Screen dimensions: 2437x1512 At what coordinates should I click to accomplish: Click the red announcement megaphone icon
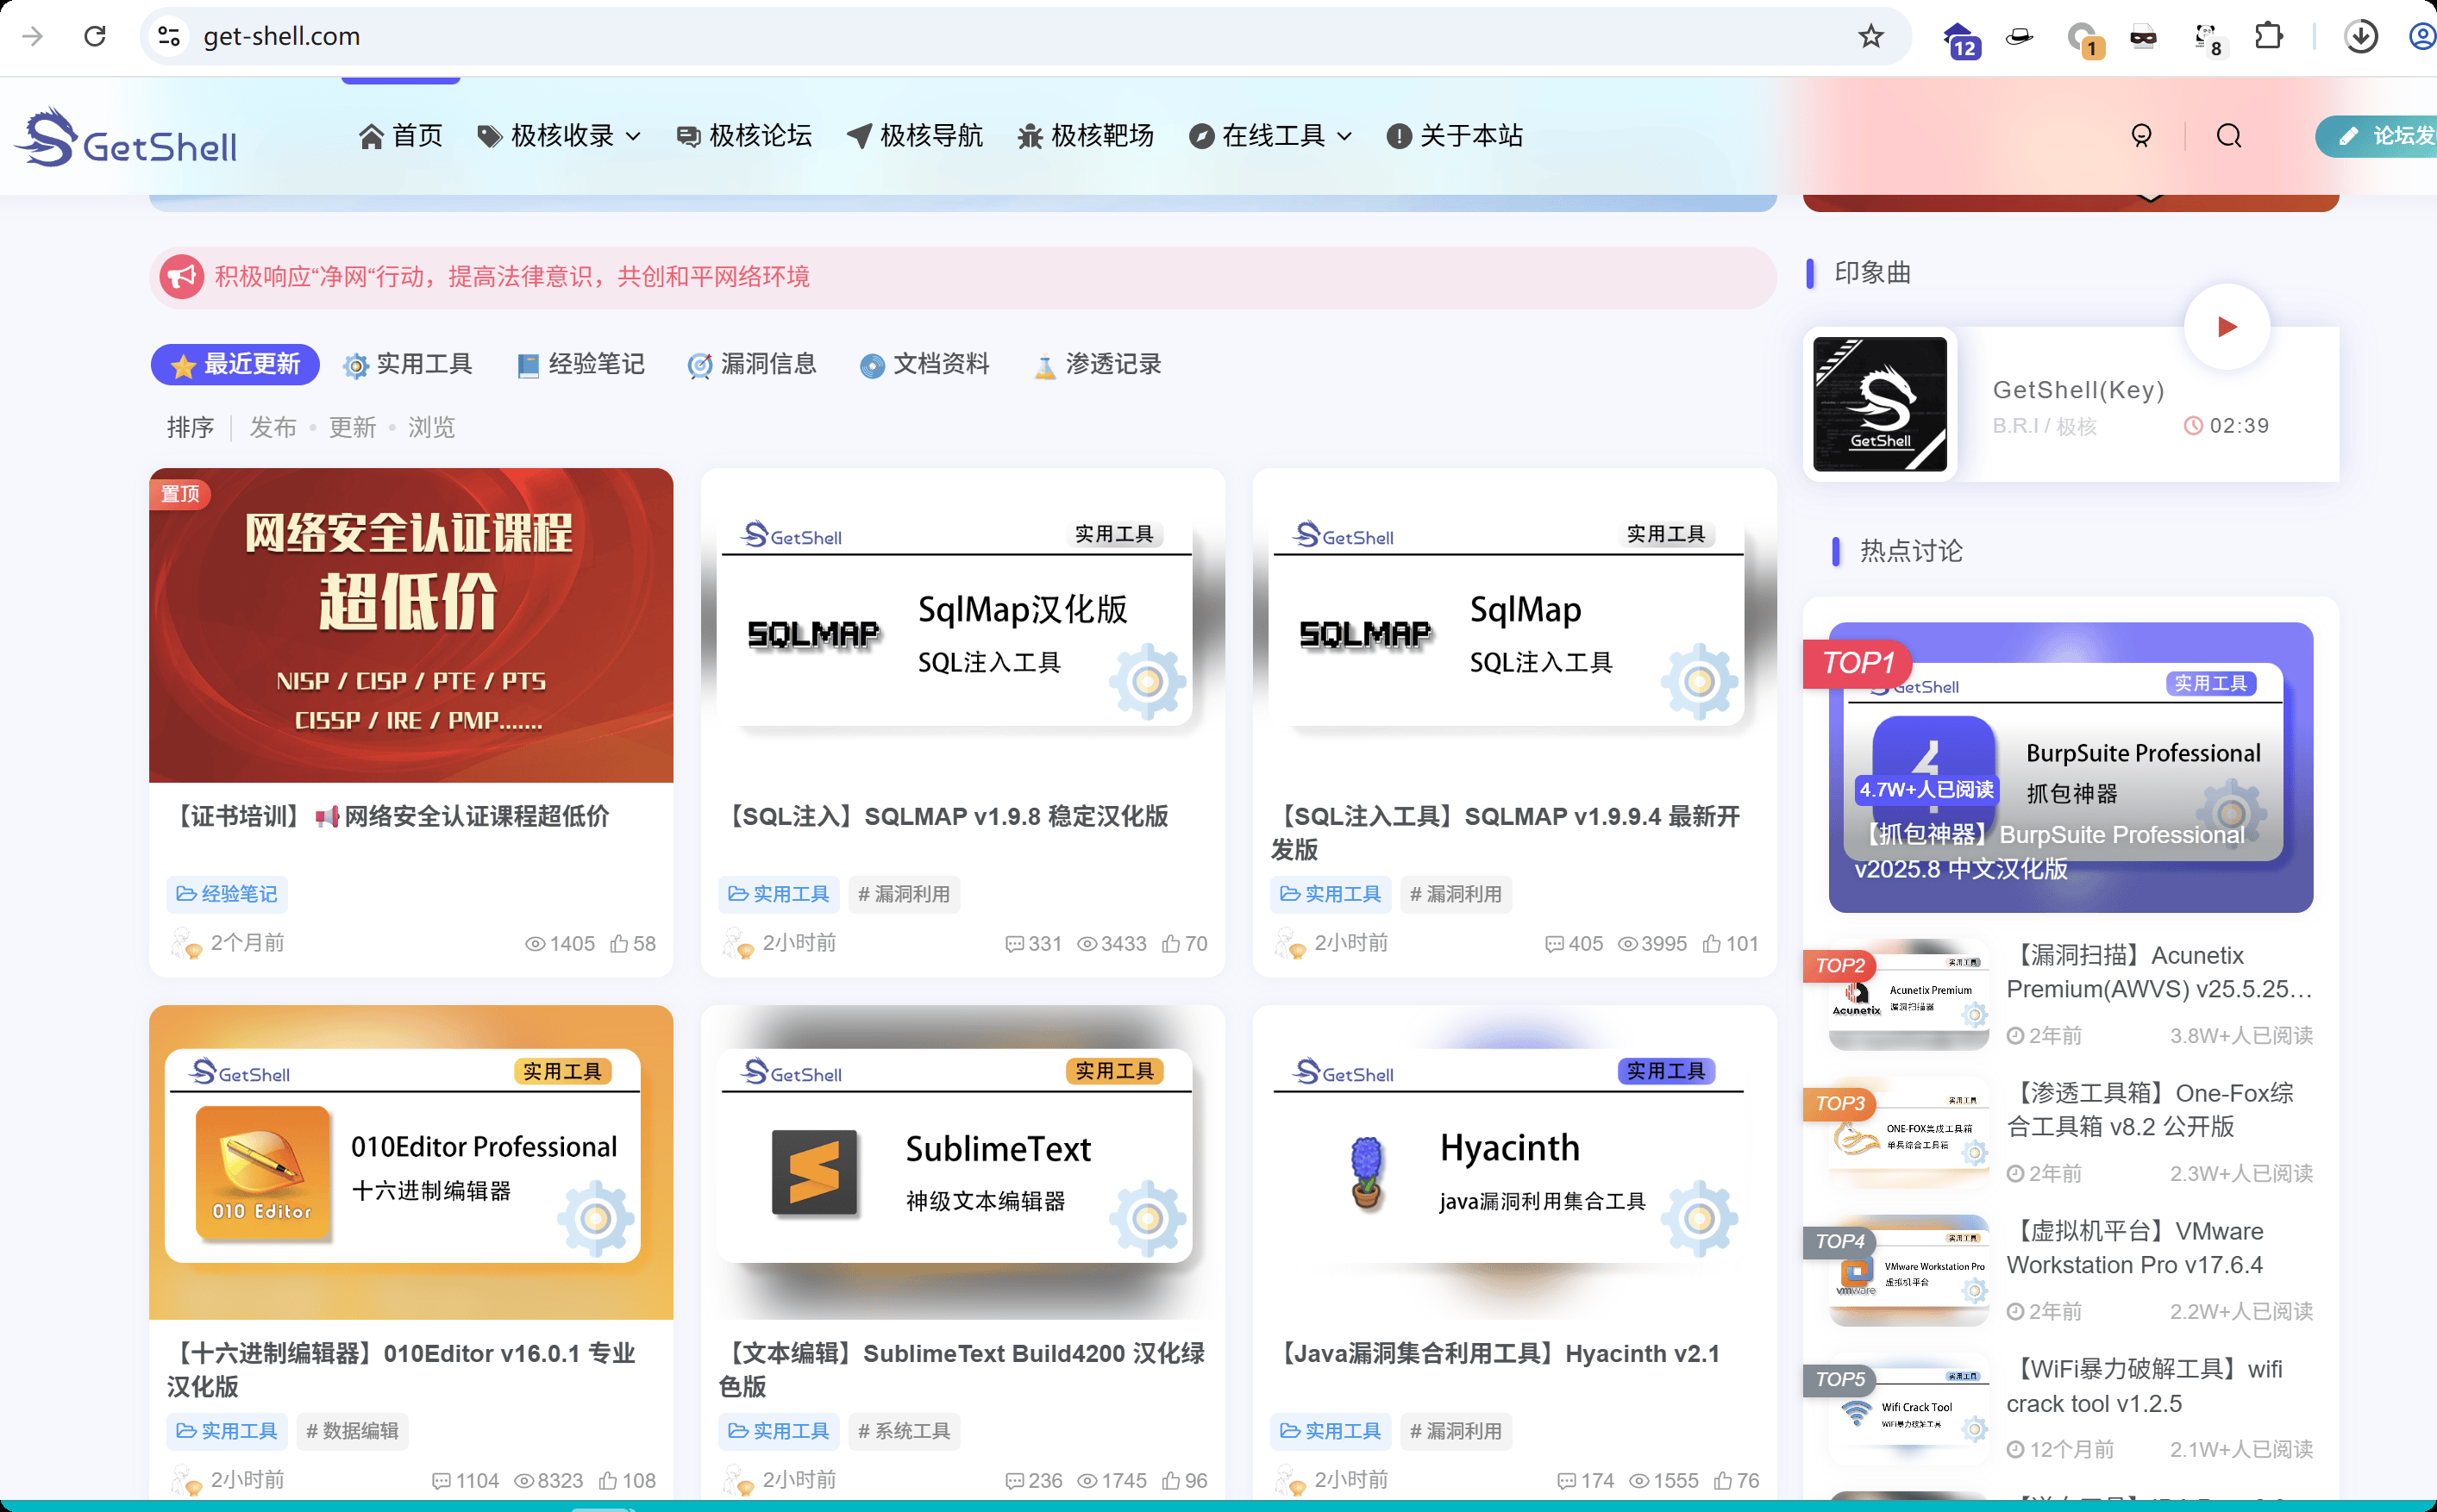click(182, 277)
